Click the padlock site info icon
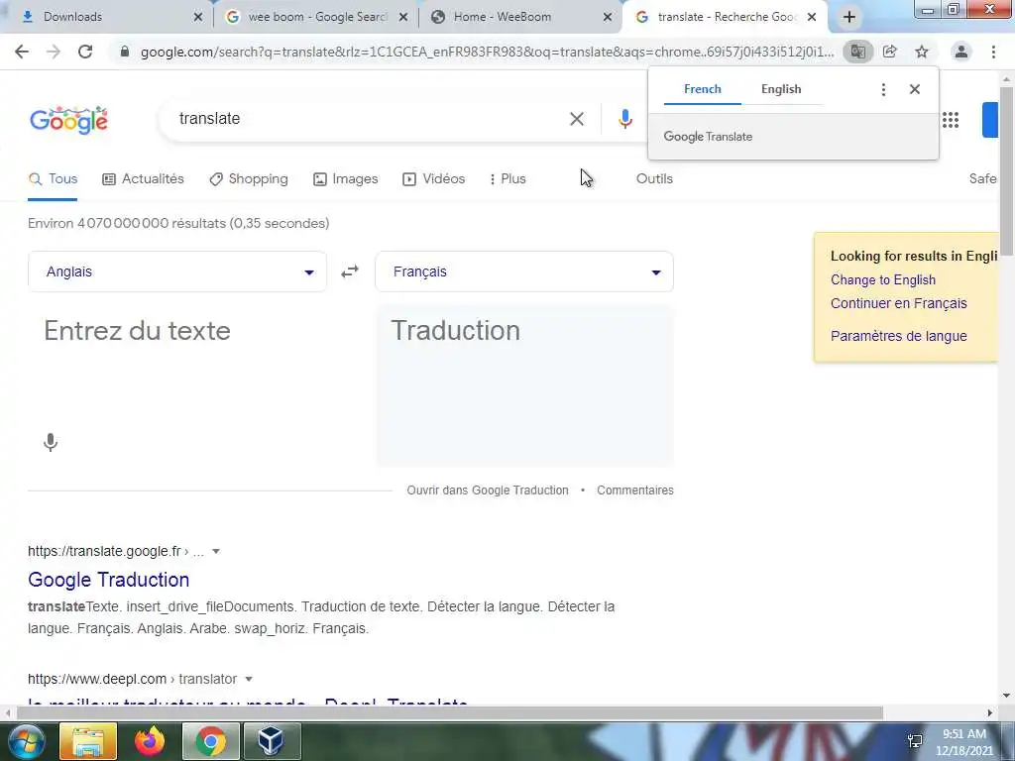1015x761 pixels. click(125, 52)
